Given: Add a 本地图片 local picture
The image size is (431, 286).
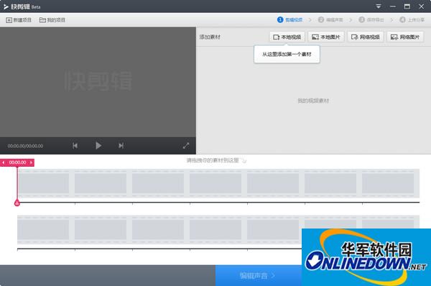Looking at the screenshot, I should 326,37.
